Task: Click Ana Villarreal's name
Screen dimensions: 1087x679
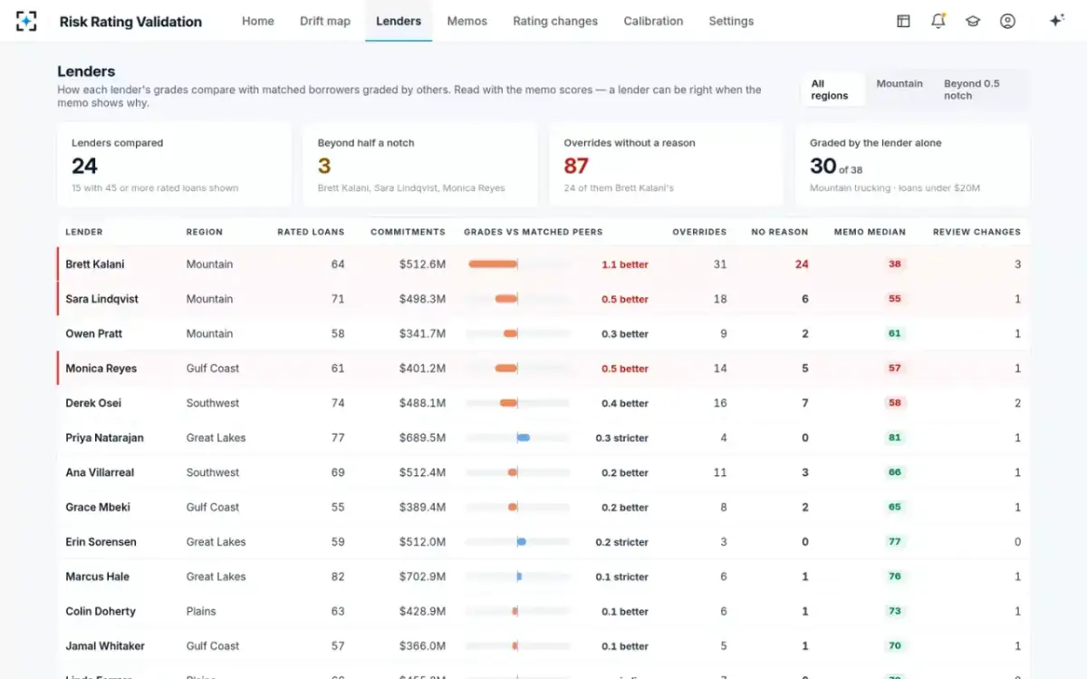Action: pyautogui.click(x=100, y=473)
